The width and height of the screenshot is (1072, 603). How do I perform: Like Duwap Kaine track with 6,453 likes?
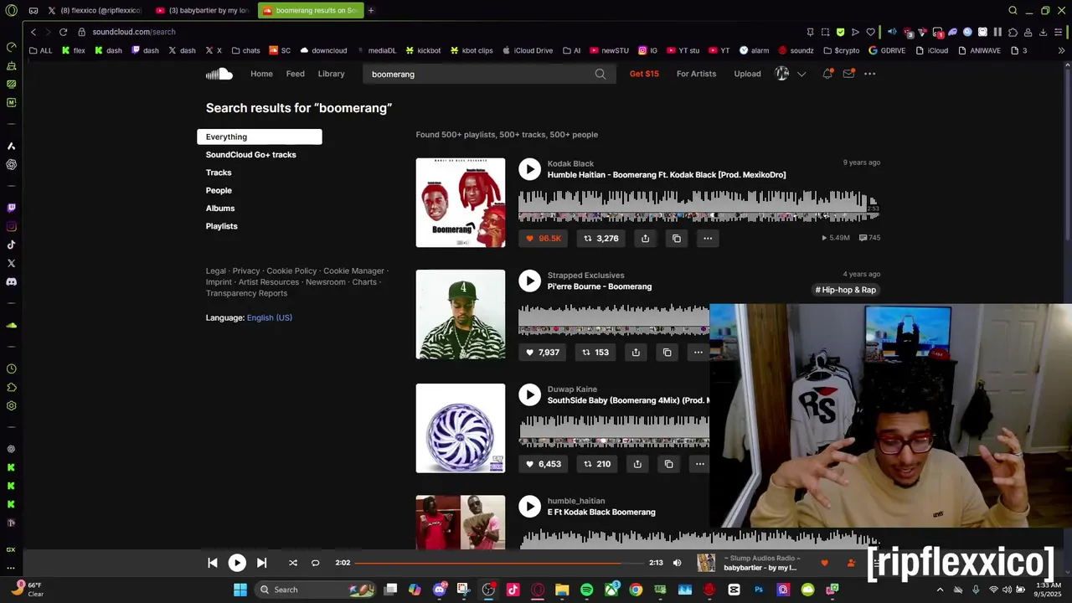tap(543, 464)
